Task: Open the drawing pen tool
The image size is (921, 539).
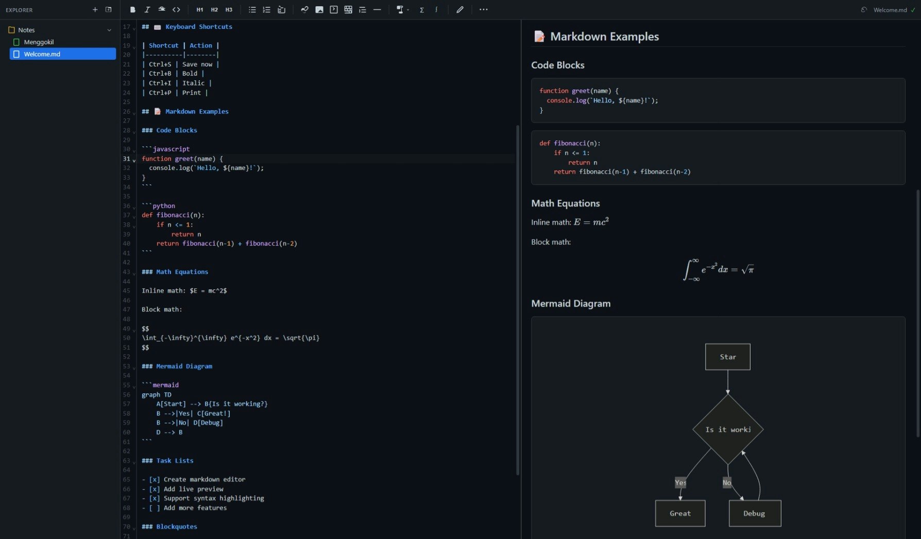Action: [460, 9]
